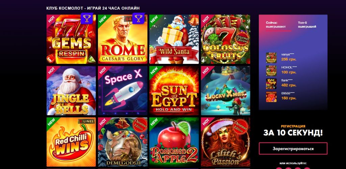
Task: Click the trophy icon on Rome Caesar's Glory
Action: (138, 18)
